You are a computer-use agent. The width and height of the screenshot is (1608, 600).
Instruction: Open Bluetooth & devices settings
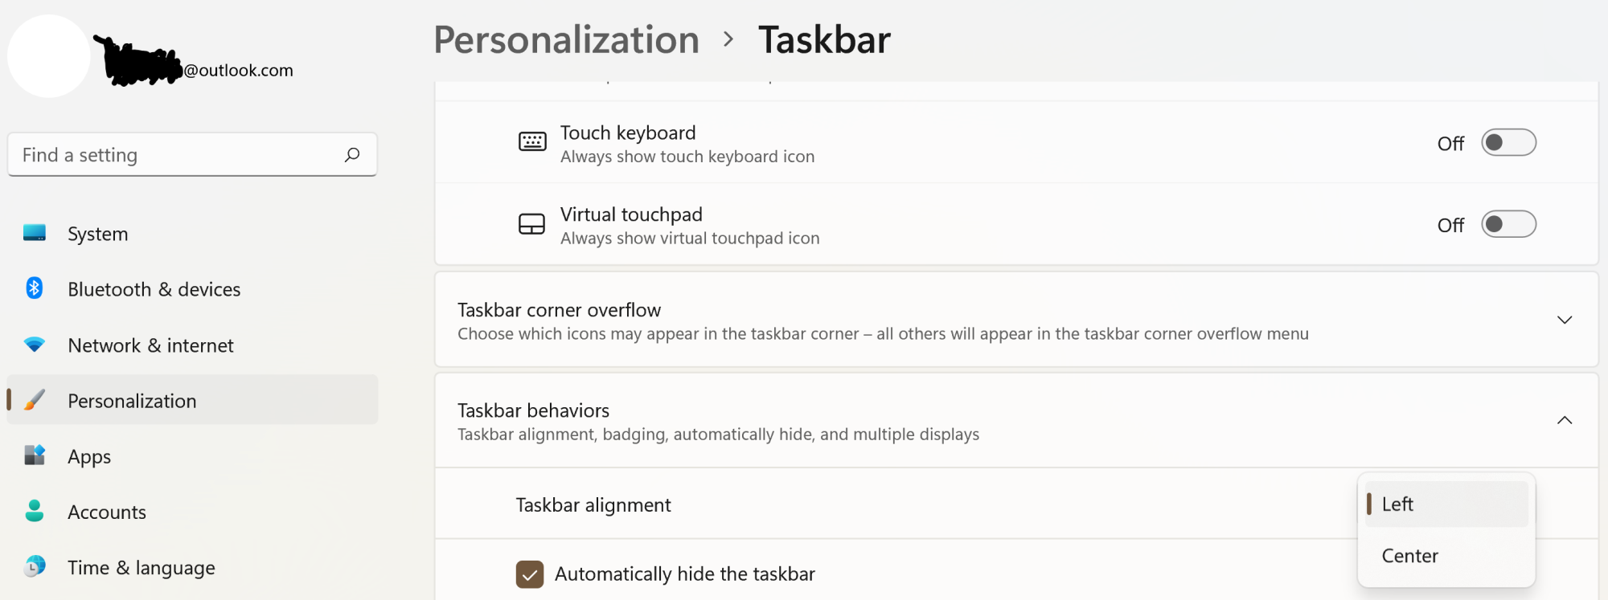(154, 289)
